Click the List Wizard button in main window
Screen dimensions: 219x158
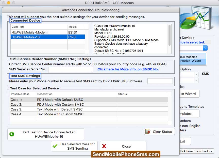pos(189,94)
